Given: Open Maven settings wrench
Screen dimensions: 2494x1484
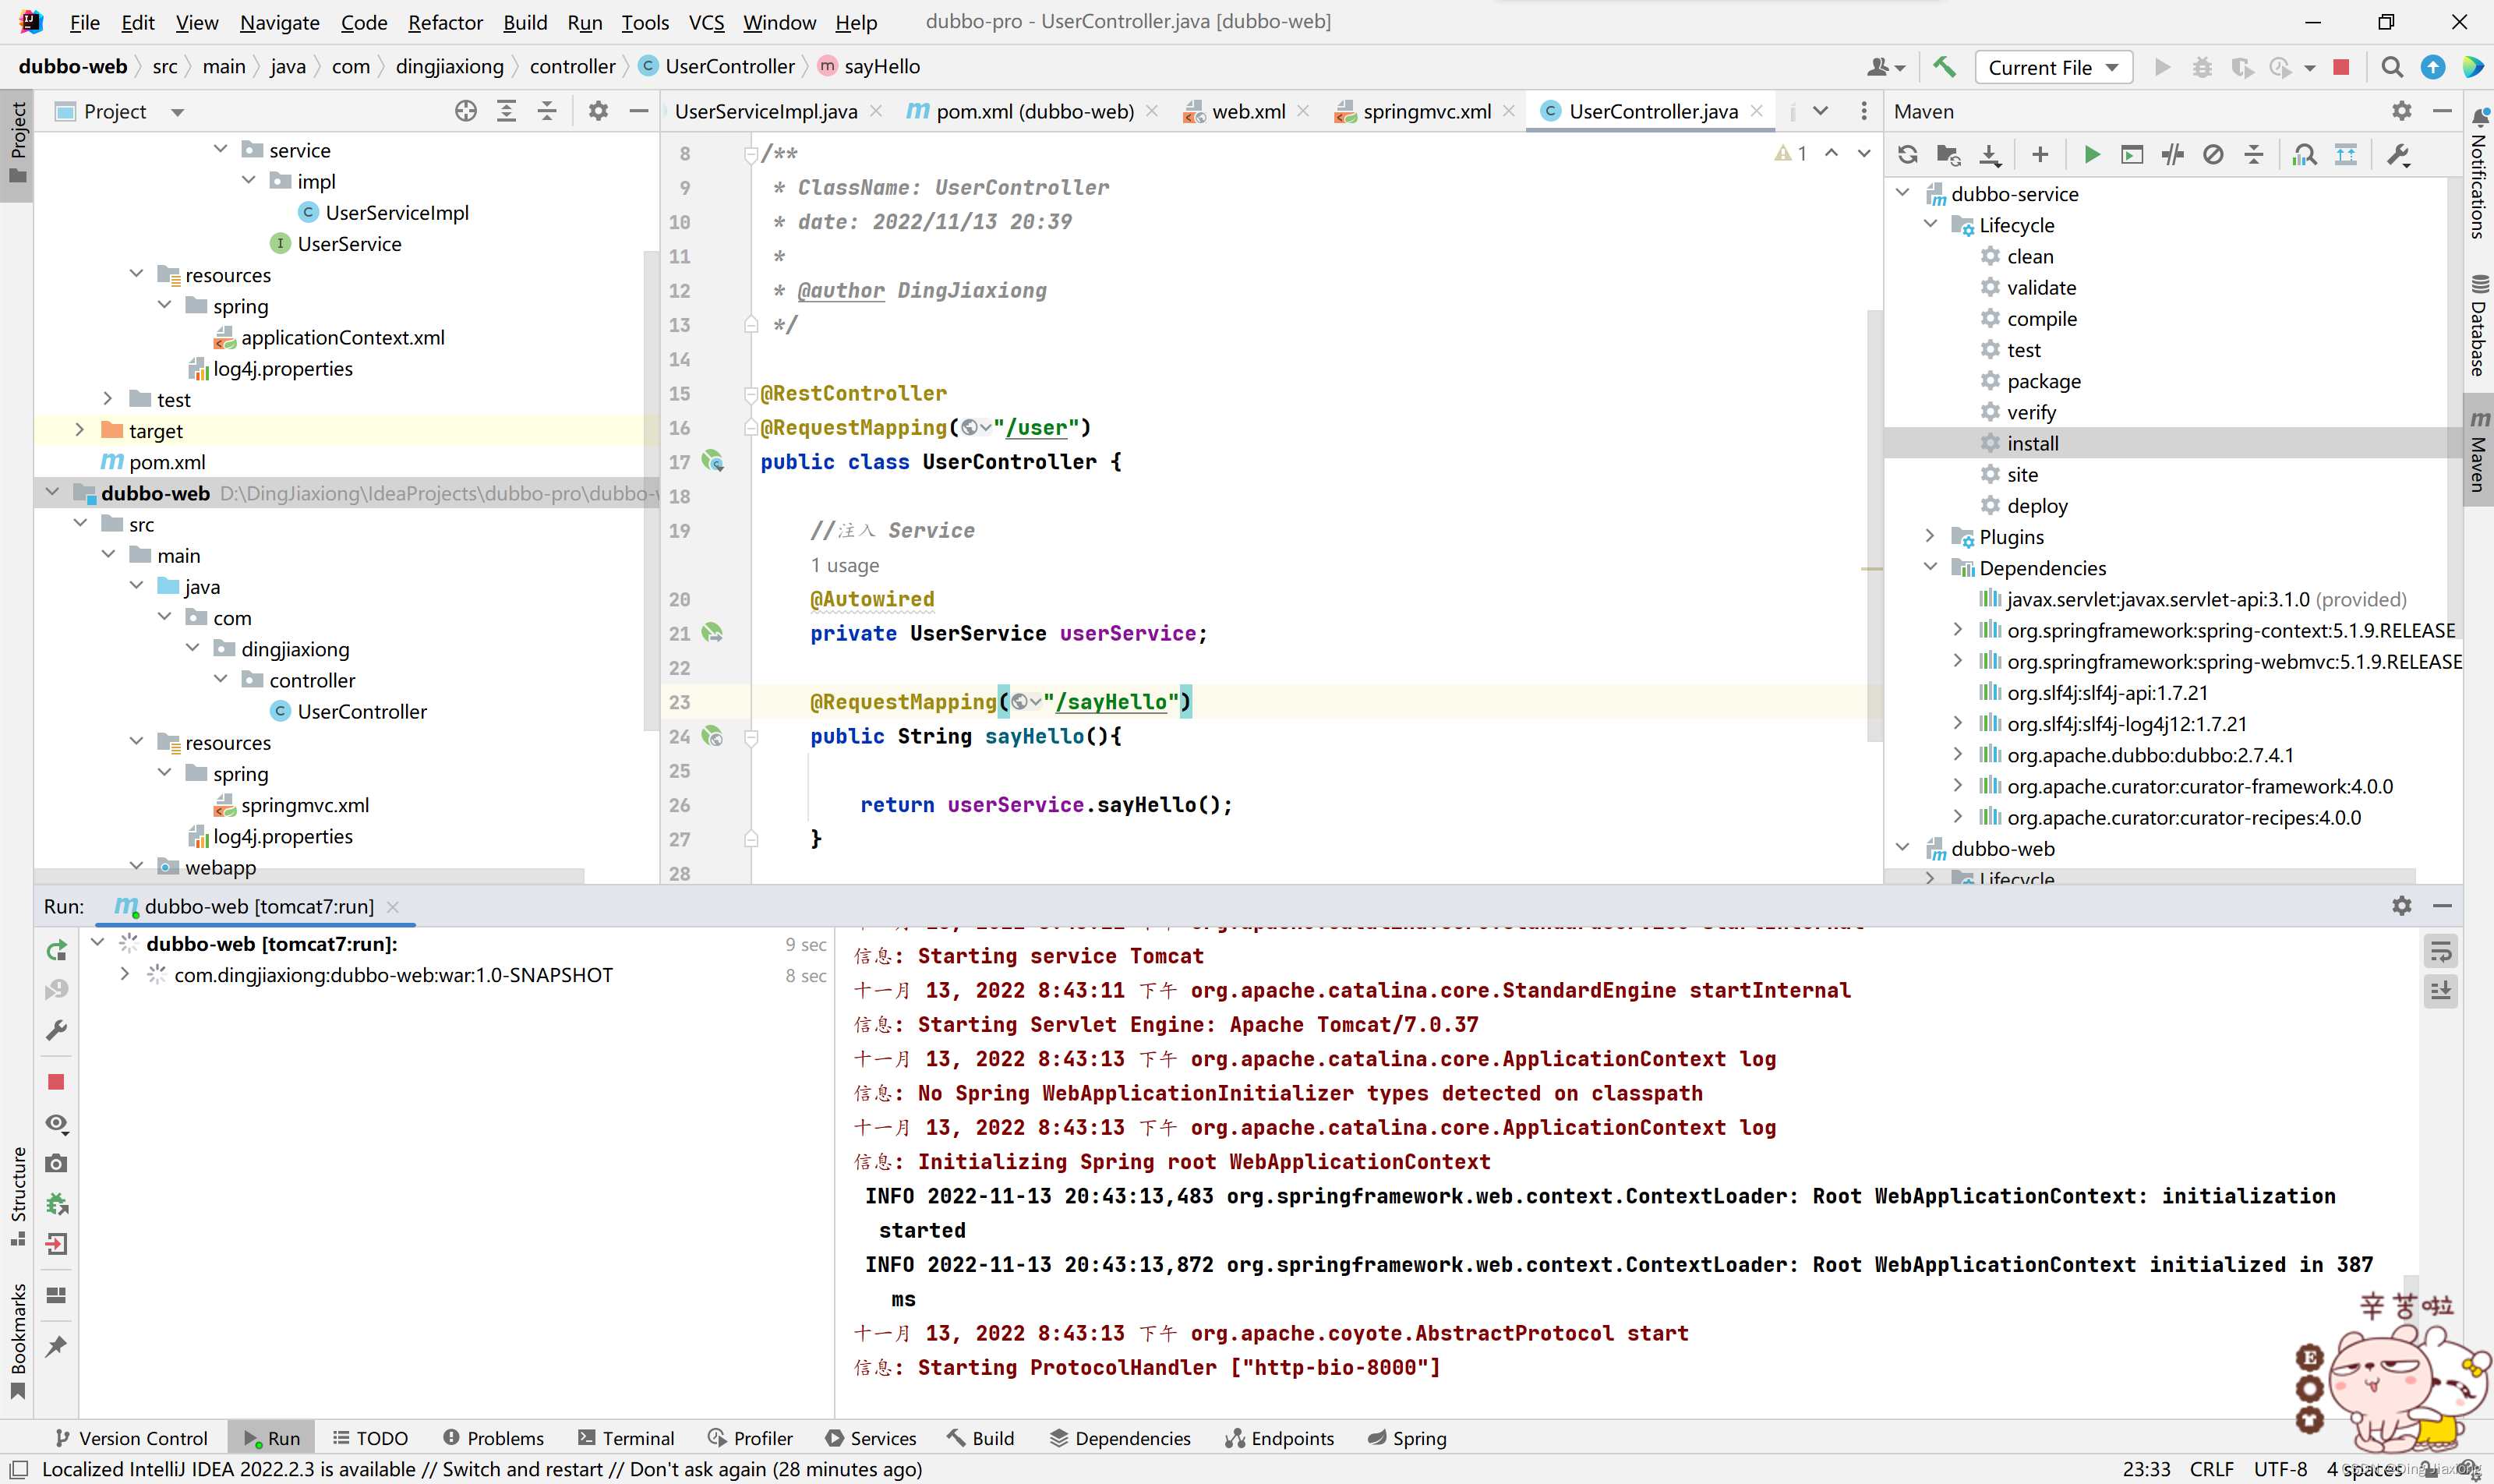Looking at the screenshot, I should click(x=2398, y=155).
